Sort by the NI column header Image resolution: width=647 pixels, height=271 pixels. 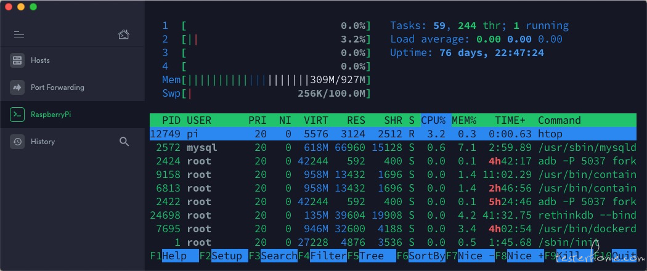coord(285,120)
